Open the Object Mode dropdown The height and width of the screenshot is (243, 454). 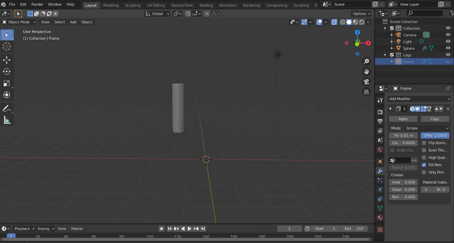point(19,22)
